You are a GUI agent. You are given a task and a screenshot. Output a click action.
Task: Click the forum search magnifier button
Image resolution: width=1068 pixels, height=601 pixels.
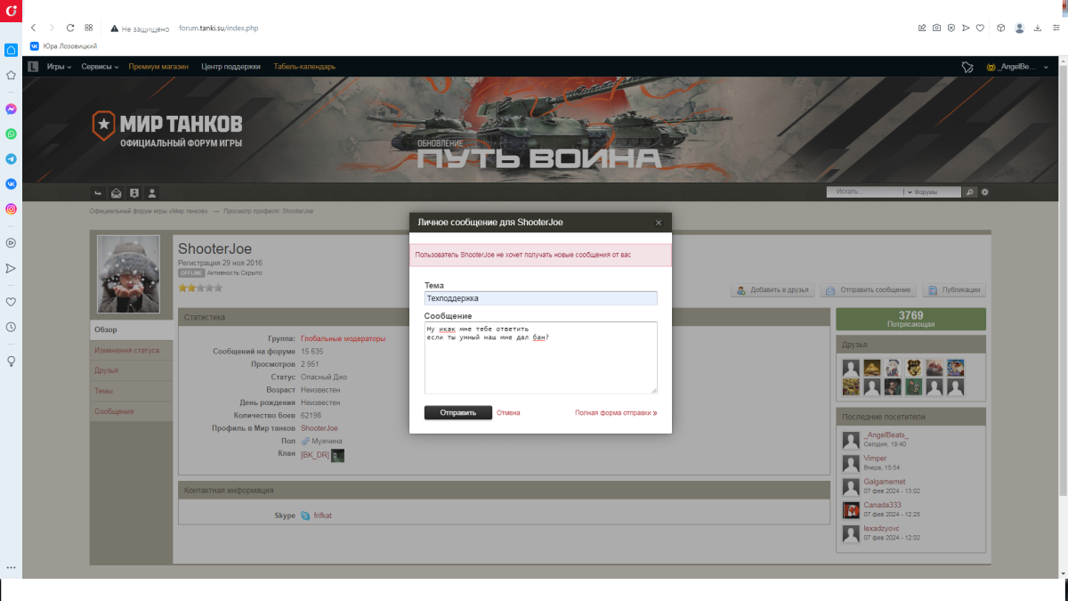coord(970,191)
